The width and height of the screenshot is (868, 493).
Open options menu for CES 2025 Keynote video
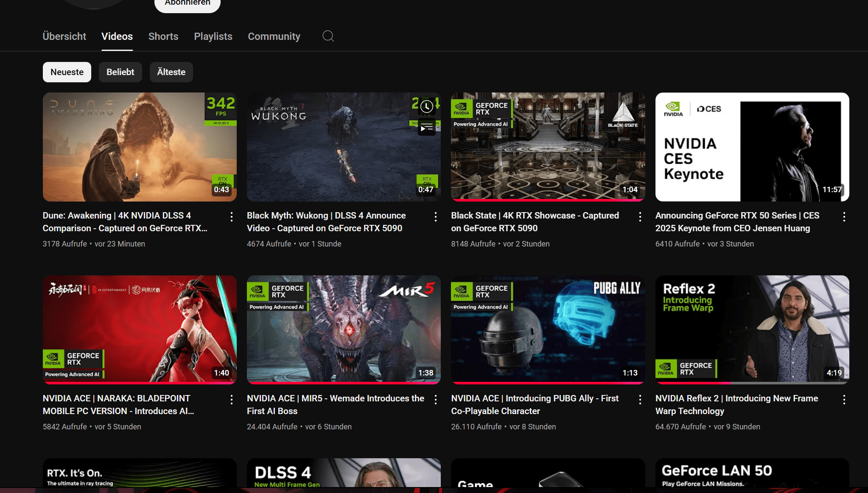[844, 217]
